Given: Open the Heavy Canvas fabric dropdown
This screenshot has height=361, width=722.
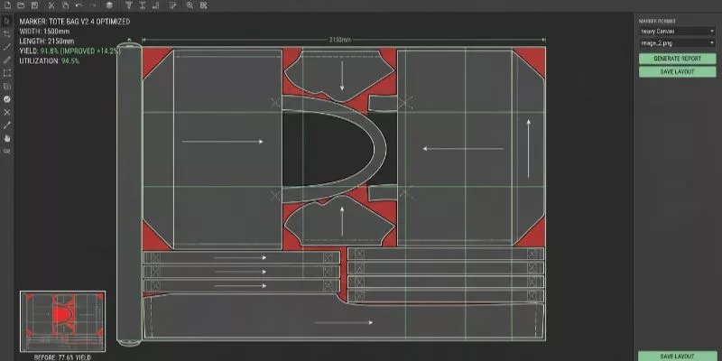Looking at the screenshot, I should click(677, 32).
